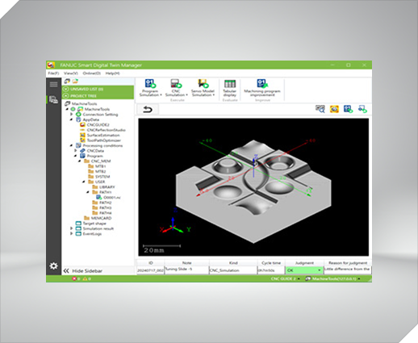Image resolution: width=418 pixels, height=343 pixels.
Task: Select the LIBRARY folder
Action: click(x=107, y=187)
